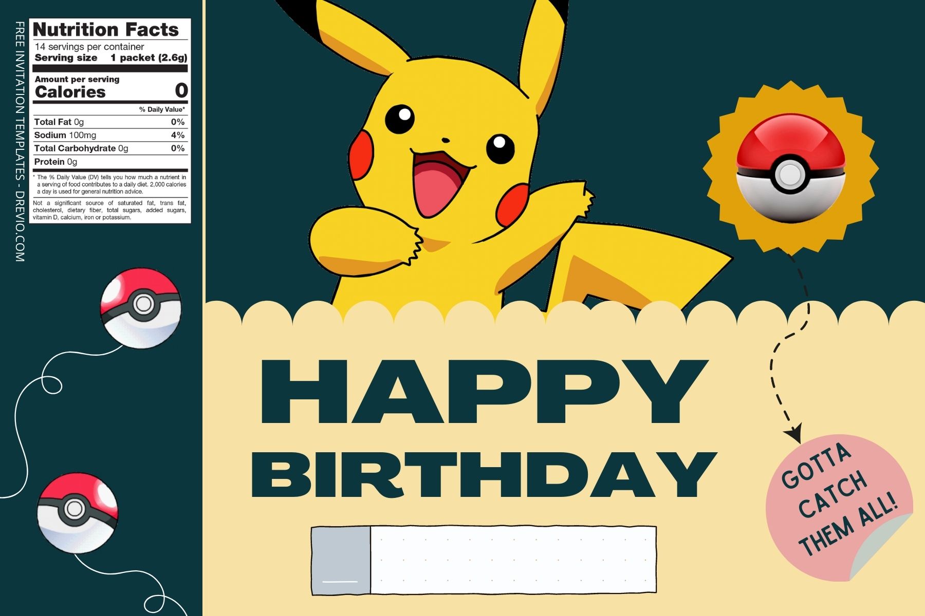Click the upper Pokeball balloon on the left strip
Viewport: 925px width, 616px height.
pos(141,308)
